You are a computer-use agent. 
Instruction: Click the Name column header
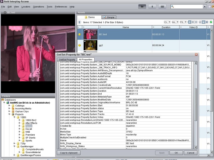point(125,27)
